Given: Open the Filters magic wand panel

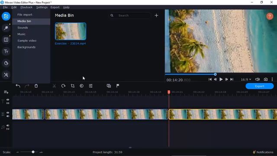Looking at the screenshot, I should click(x=6, y=28).
